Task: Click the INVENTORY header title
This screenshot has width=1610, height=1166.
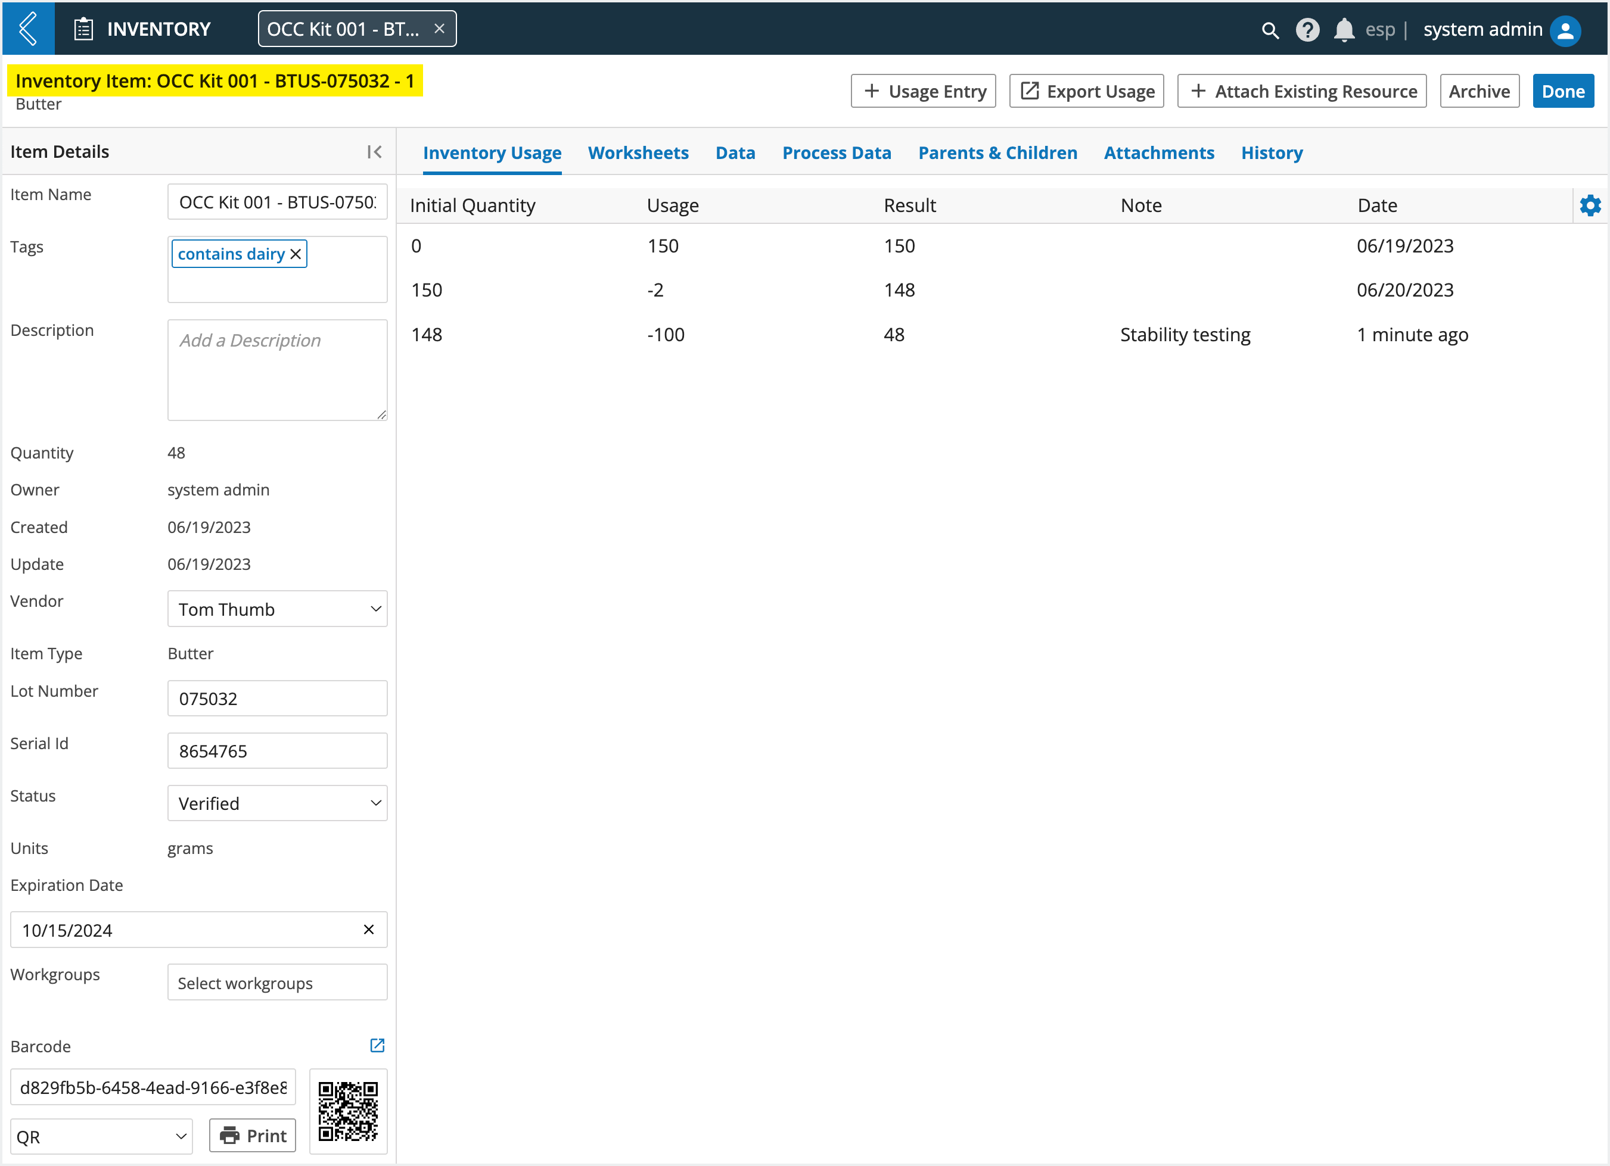Action: (x=159, y=29)
